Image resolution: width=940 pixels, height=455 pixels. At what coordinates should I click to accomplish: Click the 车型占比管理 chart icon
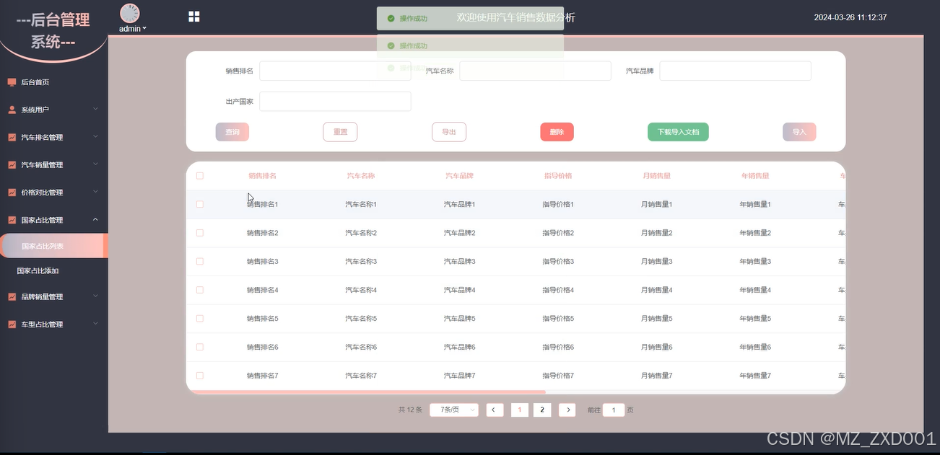tap(12, 324)
